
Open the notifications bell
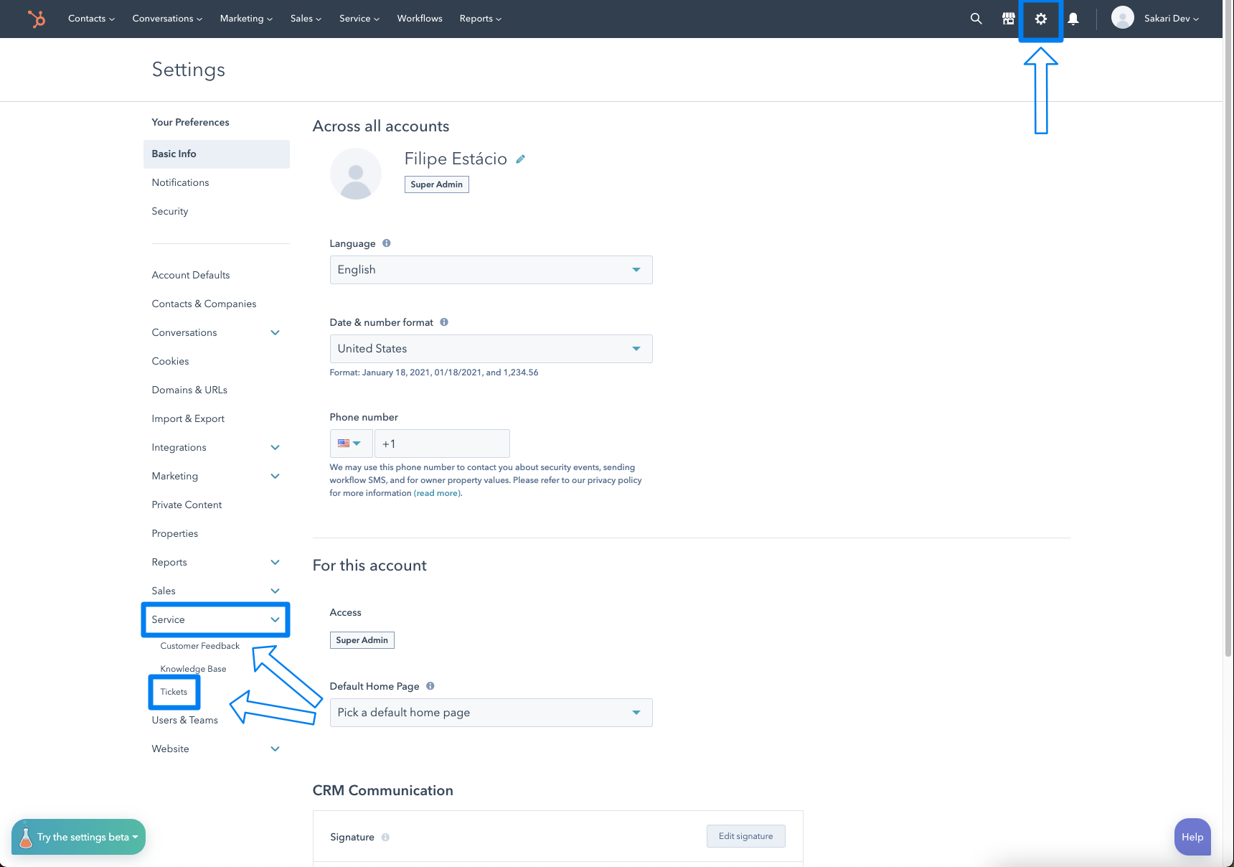click(1073, 19)
